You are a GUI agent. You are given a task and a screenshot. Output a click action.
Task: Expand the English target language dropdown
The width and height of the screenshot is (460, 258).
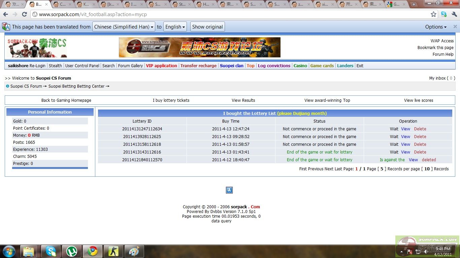pos(175,27)
